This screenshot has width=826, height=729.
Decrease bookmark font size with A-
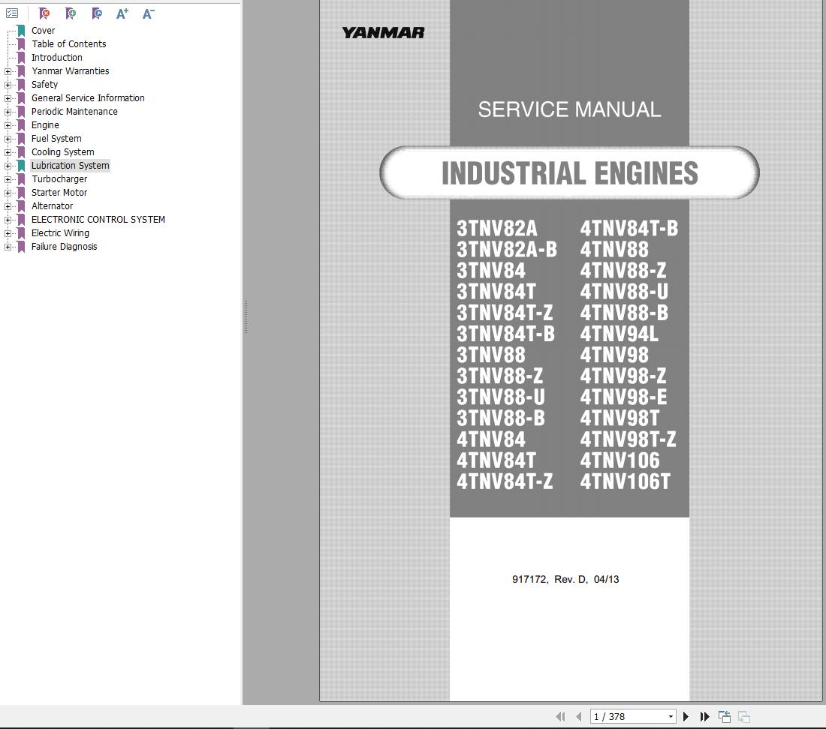[148, 13]
